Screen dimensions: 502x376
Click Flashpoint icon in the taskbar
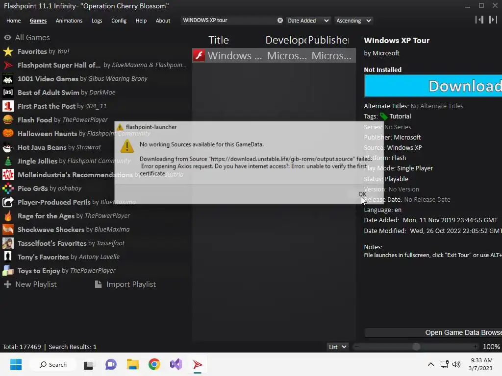(198, 364)
